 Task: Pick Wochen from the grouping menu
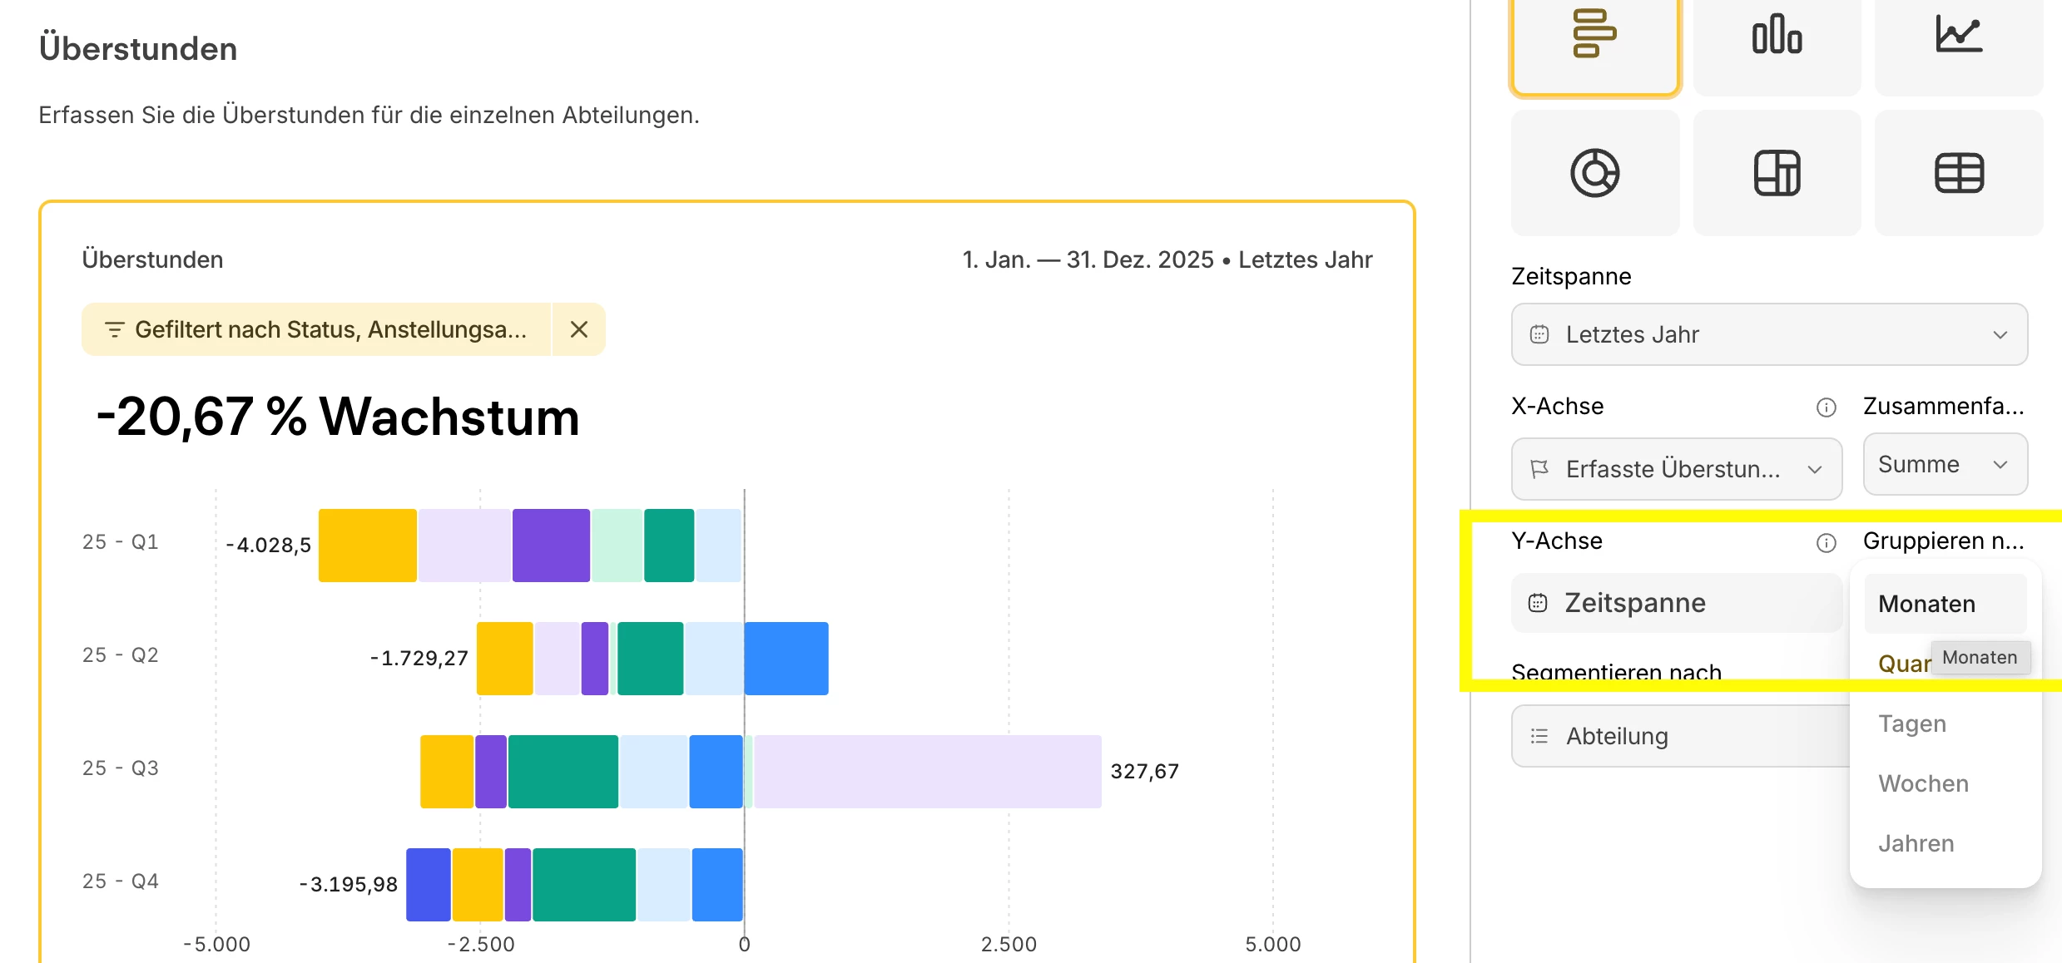pyautogui.click(x=1923, y=783)
